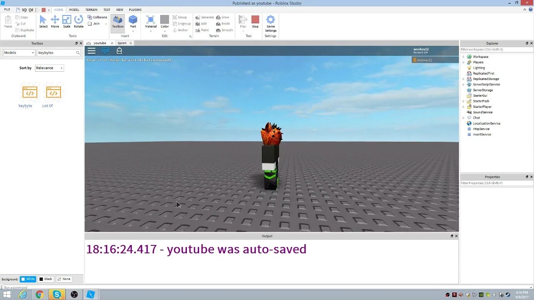Click the Group objects tool

coord(180,17)
